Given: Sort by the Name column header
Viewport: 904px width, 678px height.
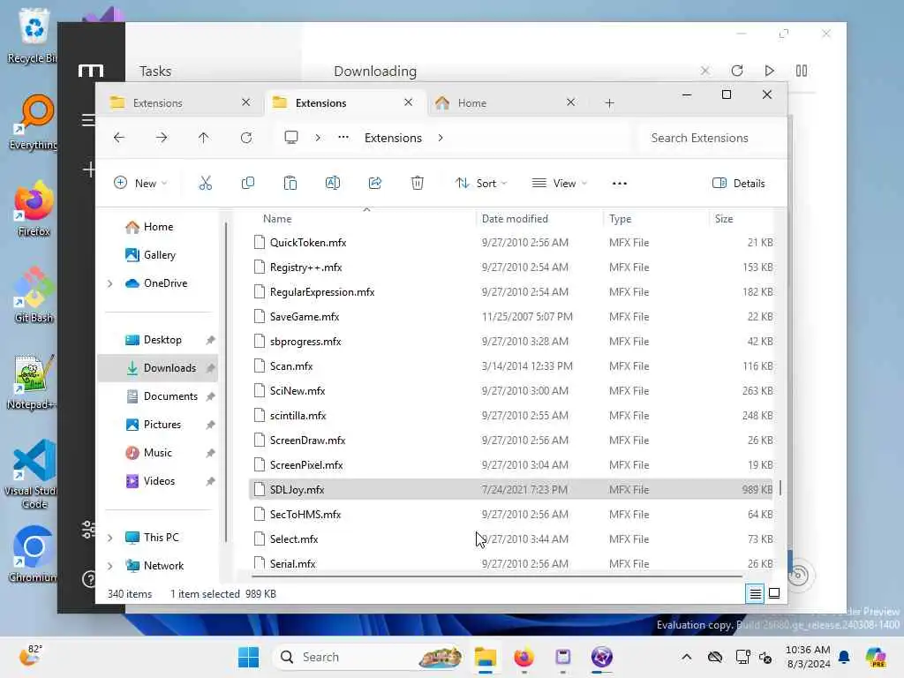Looking at the screenshot, I should 363,219.
